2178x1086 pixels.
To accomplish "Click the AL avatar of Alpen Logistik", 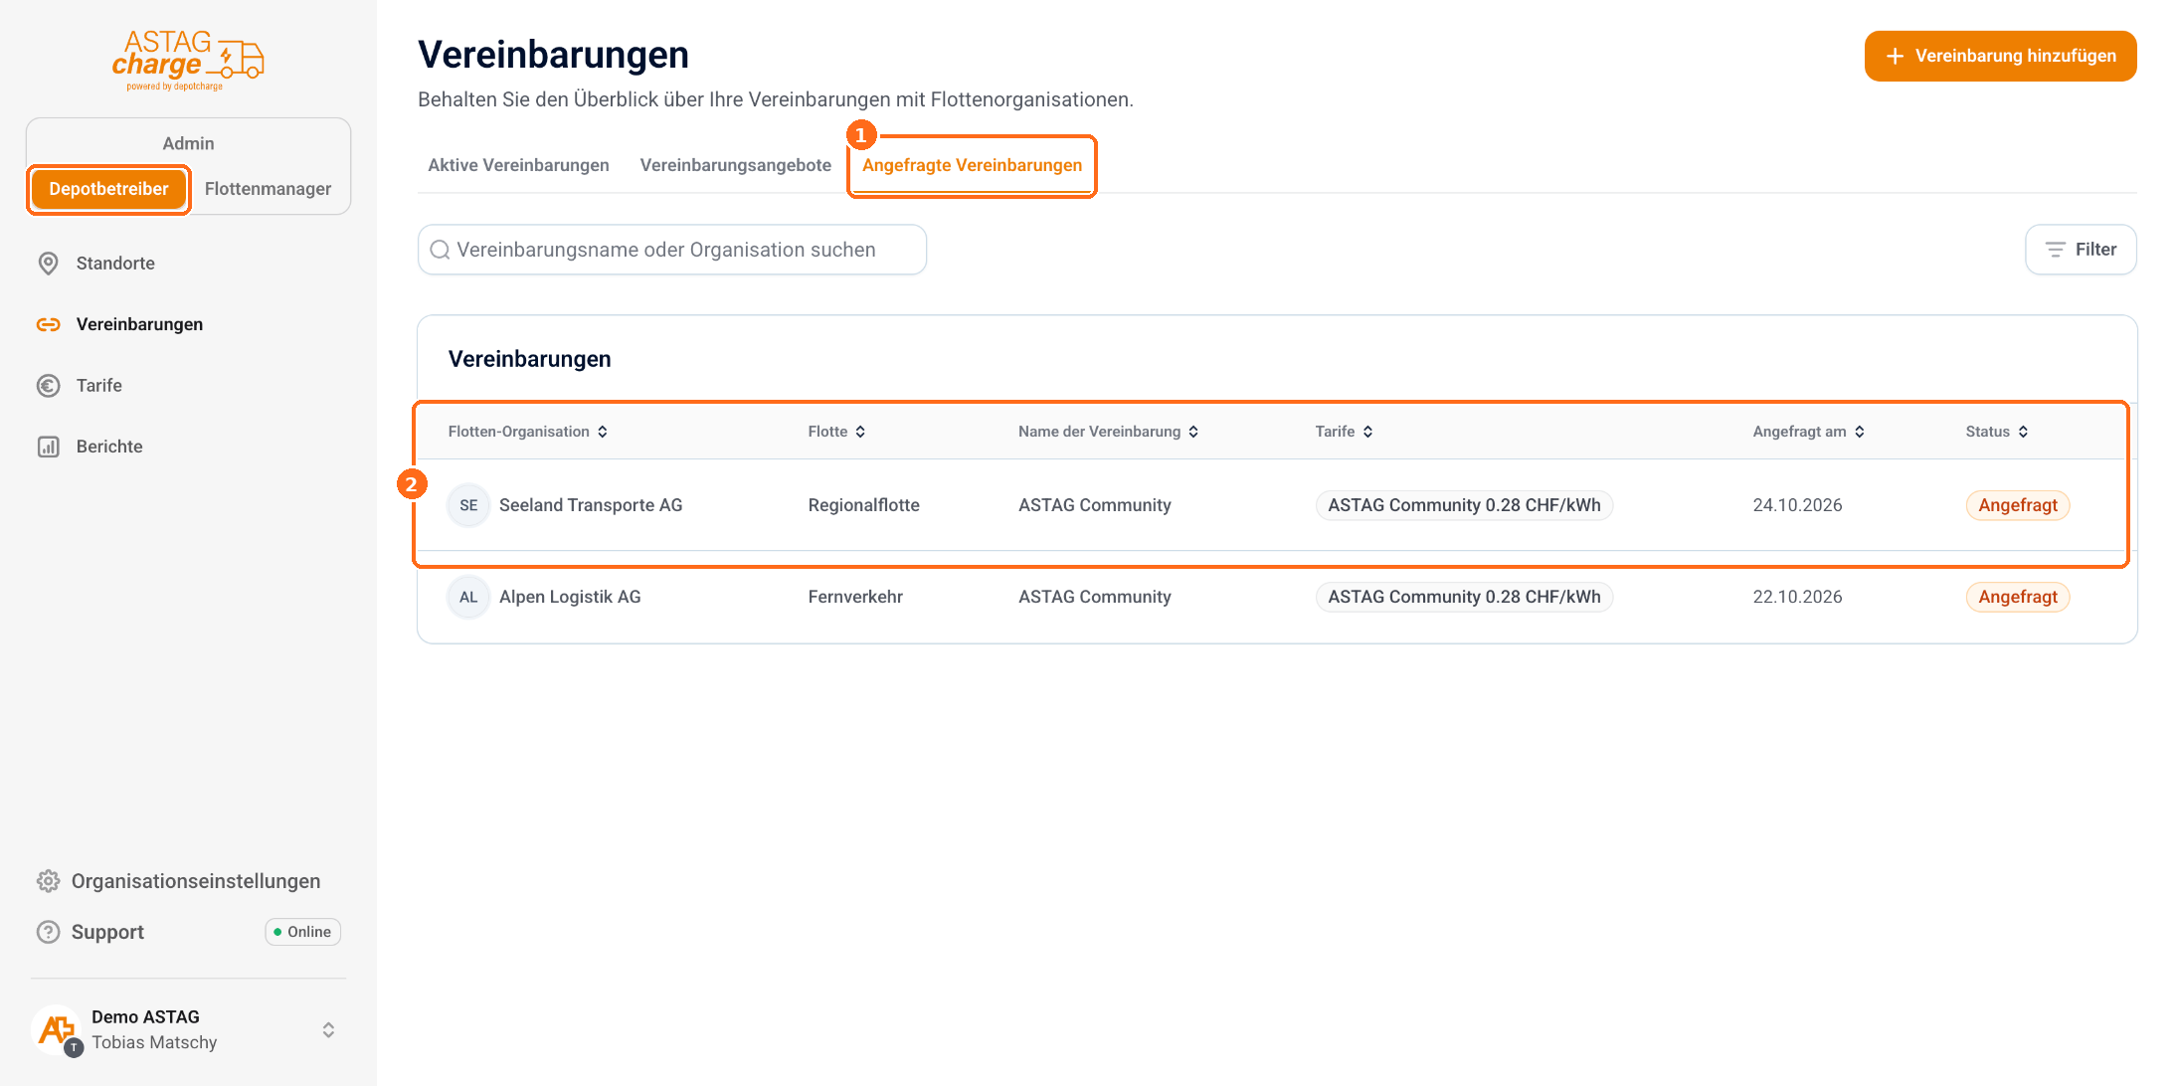I will click(x=468, y=597).
